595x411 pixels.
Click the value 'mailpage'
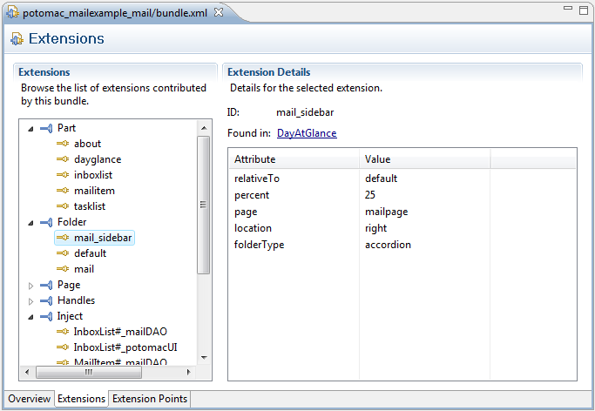[x=386, y=212]
